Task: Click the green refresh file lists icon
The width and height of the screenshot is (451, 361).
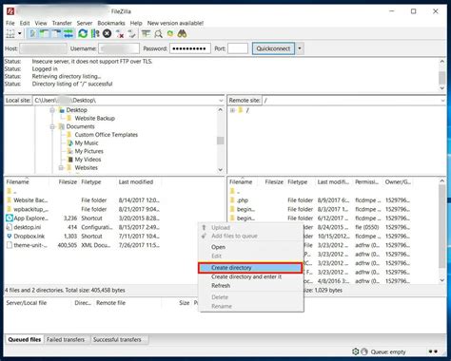Action: coord(83,33)
